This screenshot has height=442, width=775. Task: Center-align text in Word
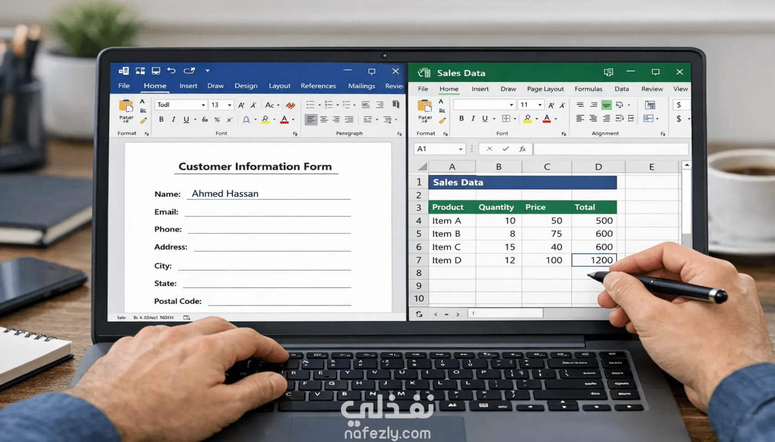click(x=324, y=119)
